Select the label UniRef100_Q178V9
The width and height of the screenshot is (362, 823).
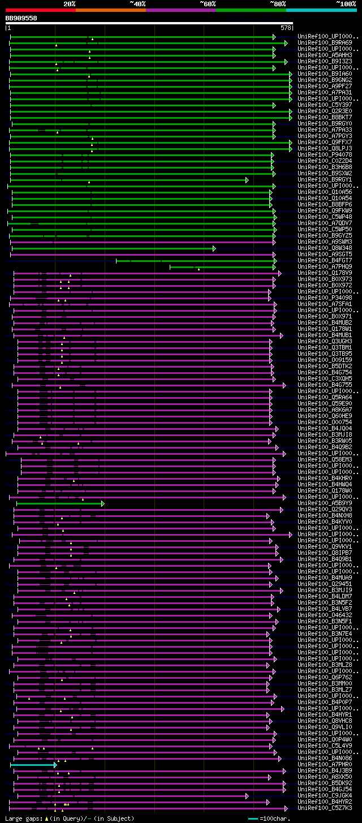point(325,273)
